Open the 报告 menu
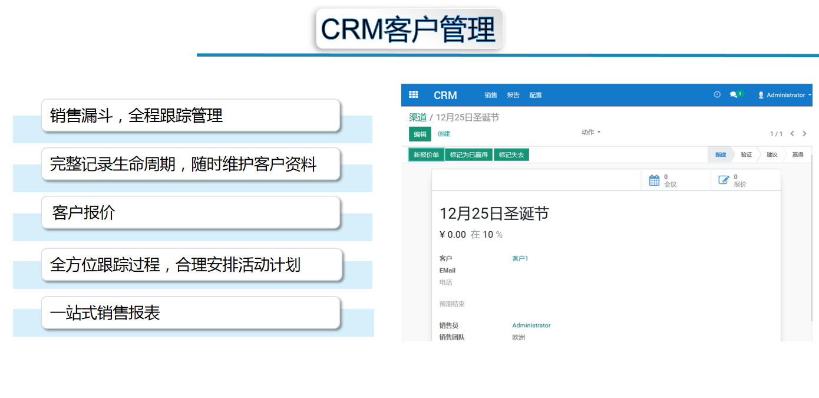The height and width of the screenshot is (398, 819). coord(513,95)
